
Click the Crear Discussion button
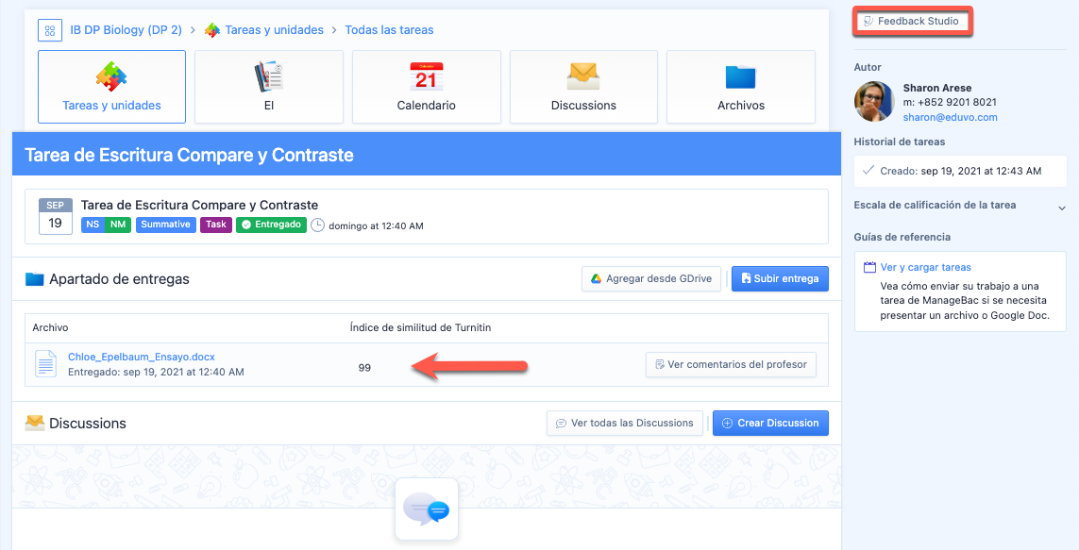[x=770, y=423]
